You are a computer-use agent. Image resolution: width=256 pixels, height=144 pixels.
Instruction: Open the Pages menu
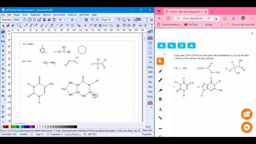tap(17, 15)
